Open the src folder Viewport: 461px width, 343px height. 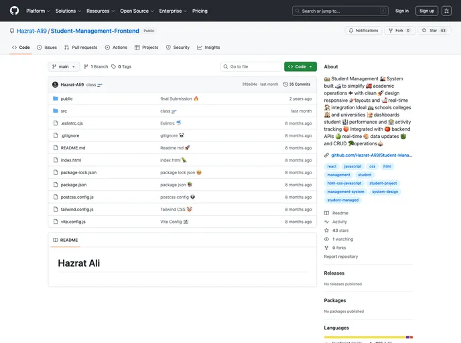(64, 111)
